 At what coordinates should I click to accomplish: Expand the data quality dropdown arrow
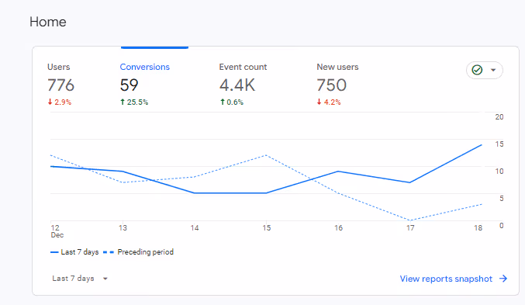493,70
